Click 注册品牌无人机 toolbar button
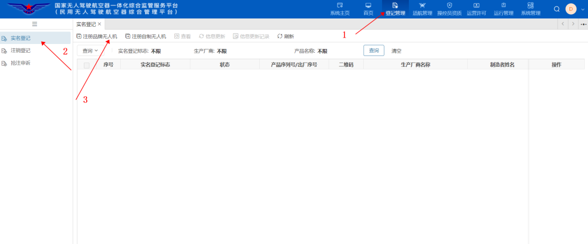Viewport: 588px width, 244px height. [97, 36]
